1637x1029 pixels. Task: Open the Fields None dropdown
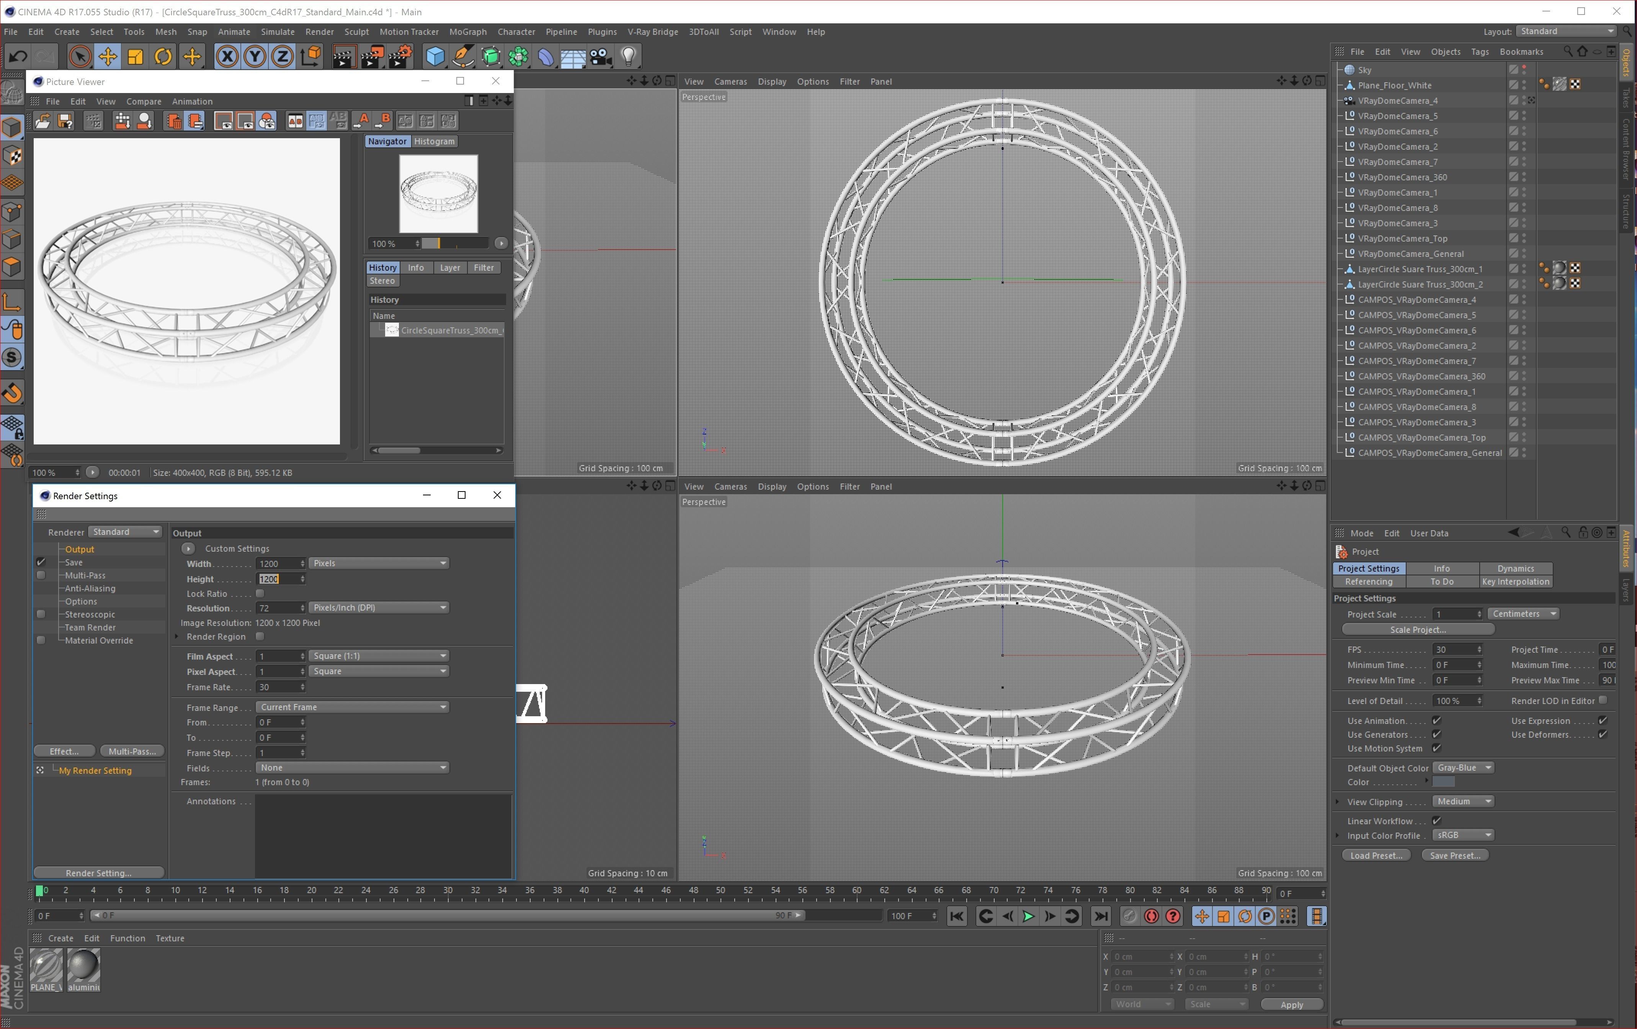coord(352,767)
